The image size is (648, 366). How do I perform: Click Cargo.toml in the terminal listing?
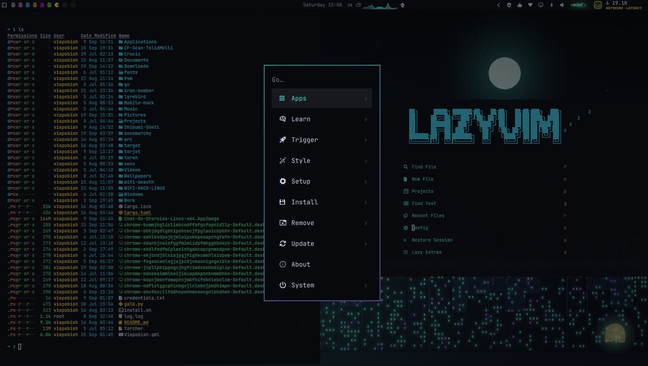tap(137, 212)
